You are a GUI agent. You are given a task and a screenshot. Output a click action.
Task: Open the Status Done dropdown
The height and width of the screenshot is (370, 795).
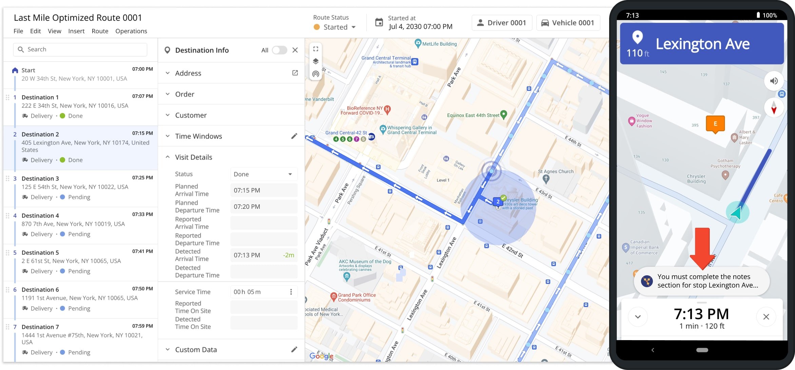(x=264, y=174)
